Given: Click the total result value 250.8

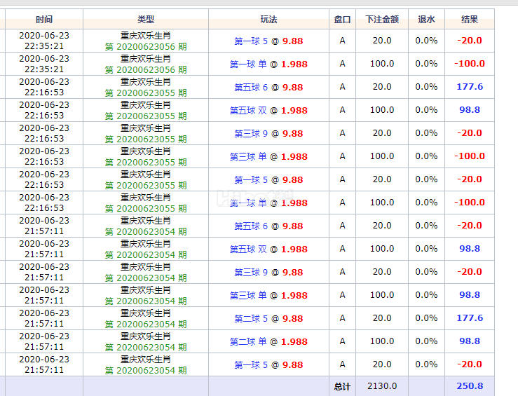Looking at the screenshot, I should [x=470, y=385].
